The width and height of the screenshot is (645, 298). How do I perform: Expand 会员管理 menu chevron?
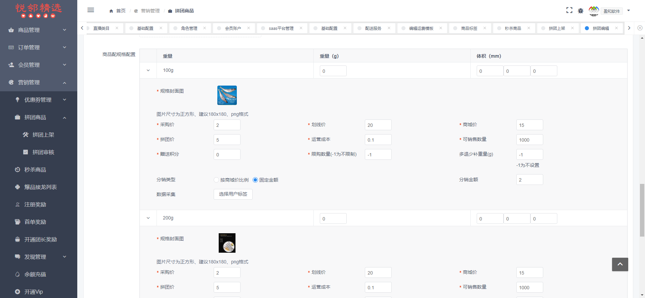tap(64, 65)
